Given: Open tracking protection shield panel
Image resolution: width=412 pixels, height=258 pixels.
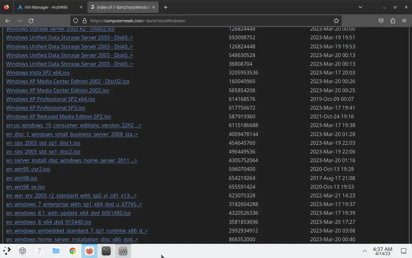Looking at the screenshot, I should click(75, 21).
